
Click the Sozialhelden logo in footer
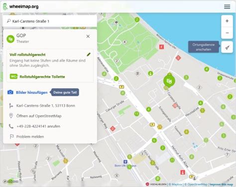[156, 185]
